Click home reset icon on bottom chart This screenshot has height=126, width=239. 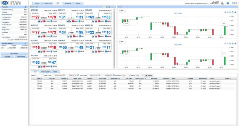(236, 44)
